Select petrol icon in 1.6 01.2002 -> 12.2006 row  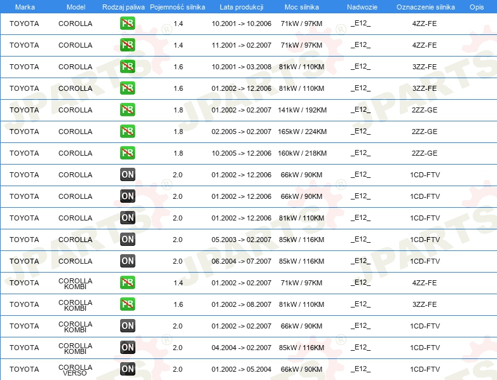(x=127, y=88)
